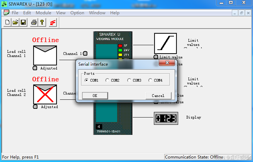Click the top Limit value indicator
Screen dimensions: 253x162
pyautogui.click(x=156, y=57)
